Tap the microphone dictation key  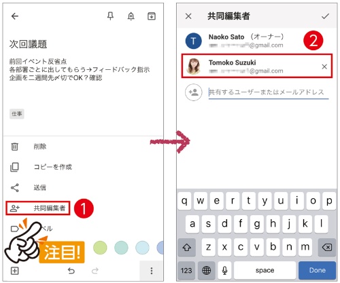[x=224, y=271]
